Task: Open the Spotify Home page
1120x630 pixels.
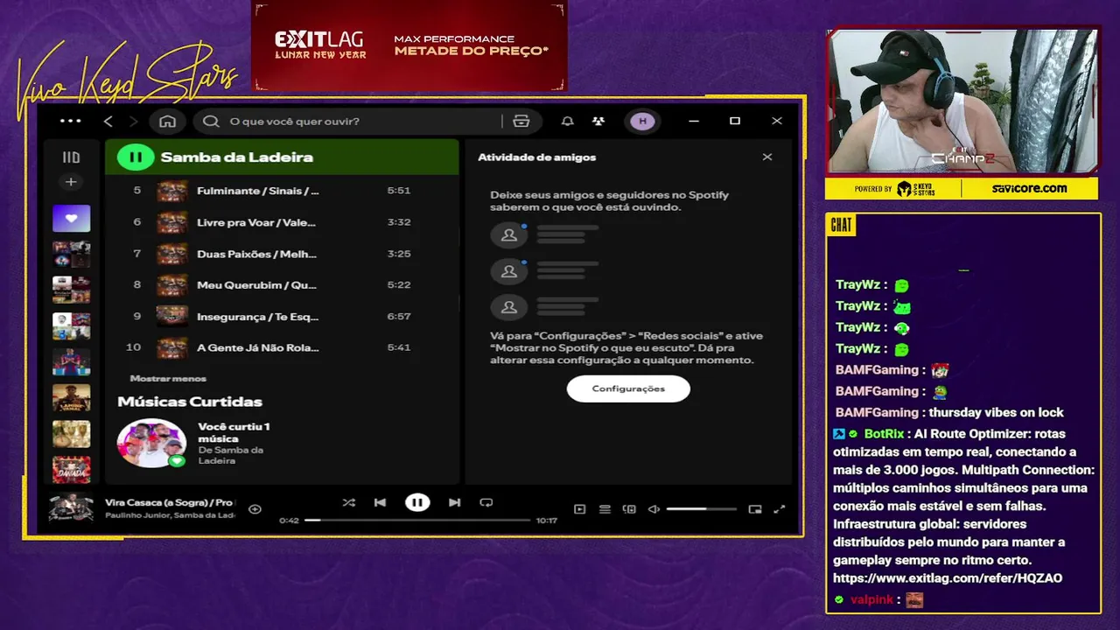Action: (x=168, y=121)
